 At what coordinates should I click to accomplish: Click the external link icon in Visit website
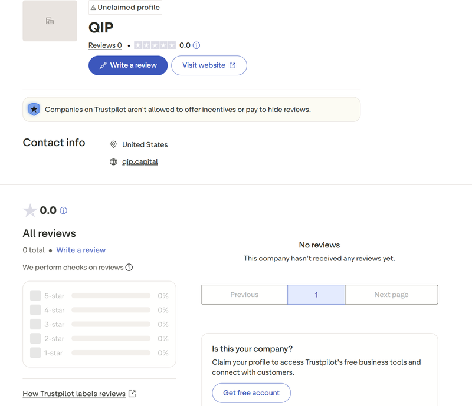[232, 65]
